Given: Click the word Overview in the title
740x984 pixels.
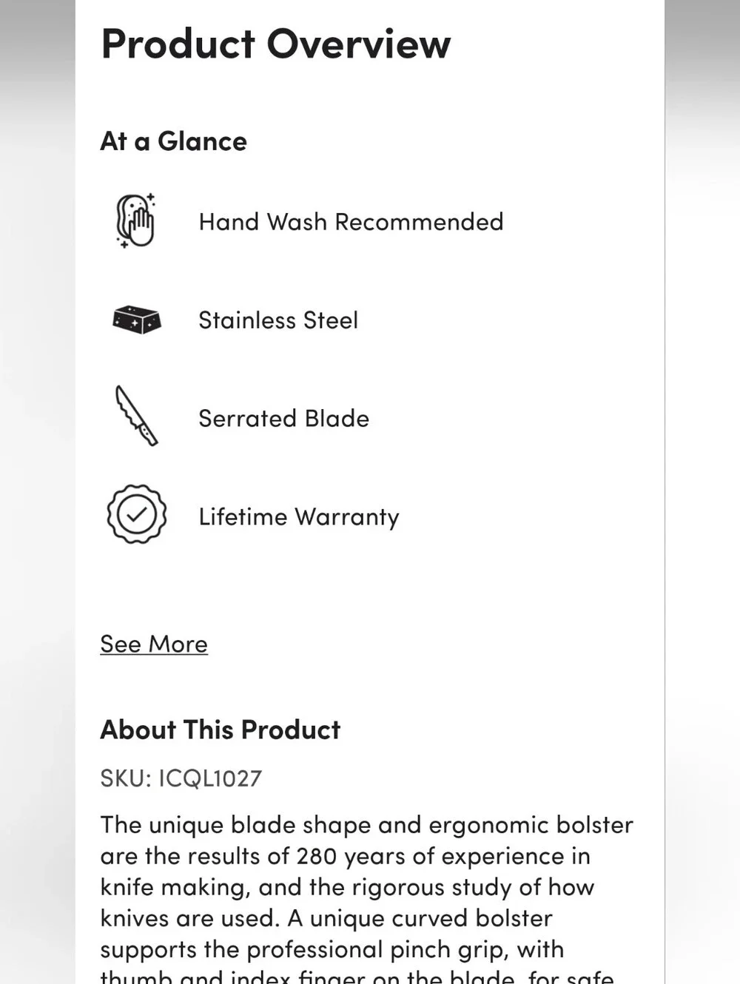Looking at the screenshot, I should (x=358, y=44).
